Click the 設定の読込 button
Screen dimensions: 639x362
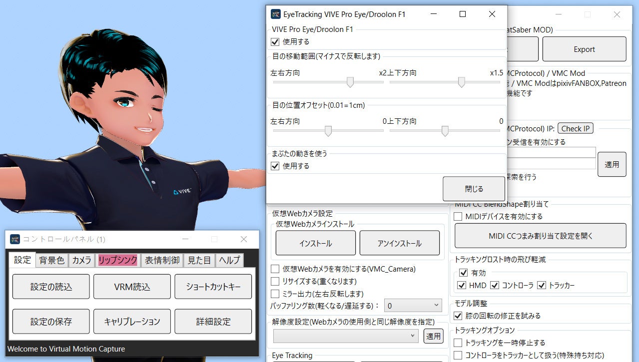tap(51, 287)
